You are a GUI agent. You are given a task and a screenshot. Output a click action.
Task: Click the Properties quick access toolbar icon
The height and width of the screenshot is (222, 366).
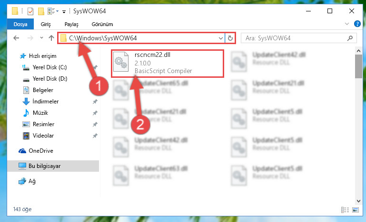click(30, 11)
